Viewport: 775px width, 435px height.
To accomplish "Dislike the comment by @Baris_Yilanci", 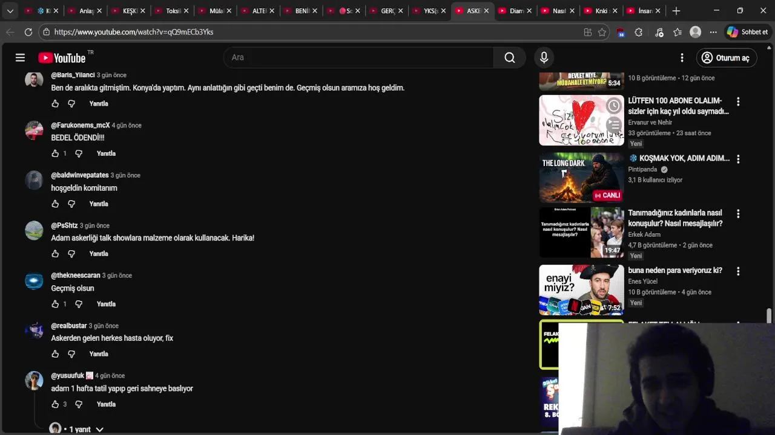I will coord(71,103).
